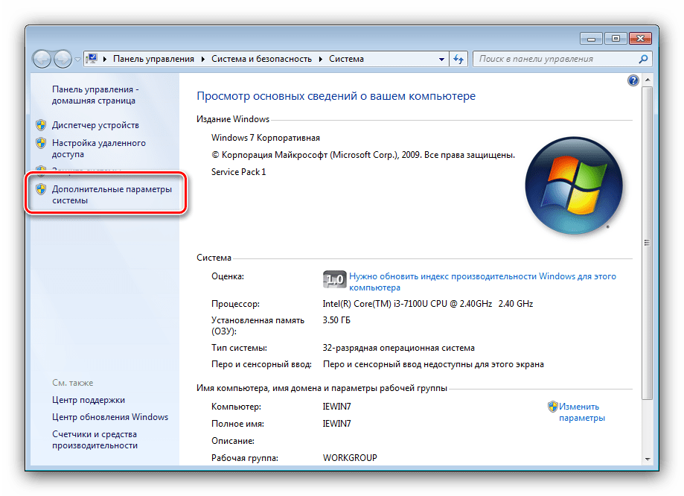Click 3.50 ГБ memory value
Image resolution: width=684 pixels, height=496 pixels.
pyautogui.click(x=336, y=320)
